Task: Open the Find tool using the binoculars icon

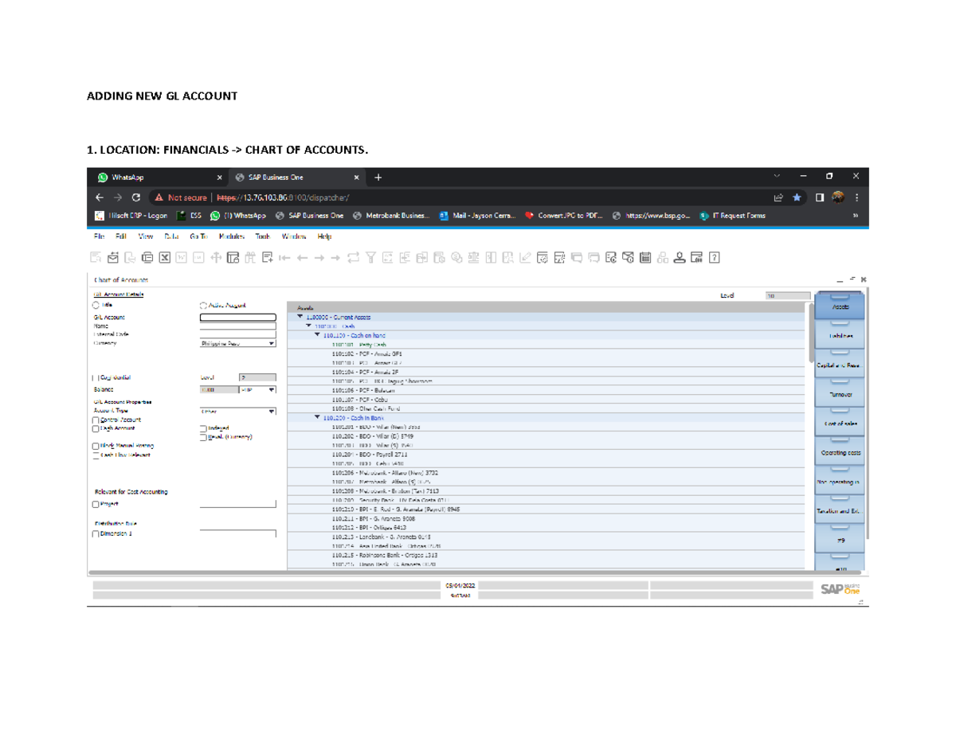Action: click(249, 256)
